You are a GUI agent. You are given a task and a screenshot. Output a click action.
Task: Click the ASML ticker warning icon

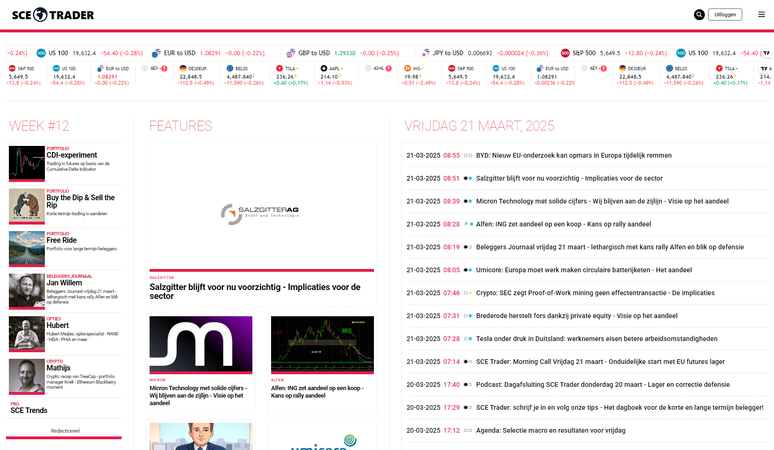click(388, 68)
